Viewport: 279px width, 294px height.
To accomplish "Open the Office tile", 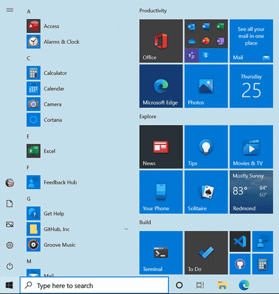I will [161, 41].
